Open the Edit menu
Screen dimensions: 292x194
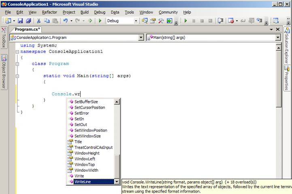click(x=19, y=12)
